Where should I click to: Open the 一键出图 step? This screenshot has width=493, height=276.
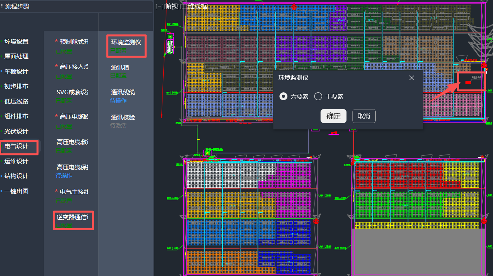pos(16,191)
